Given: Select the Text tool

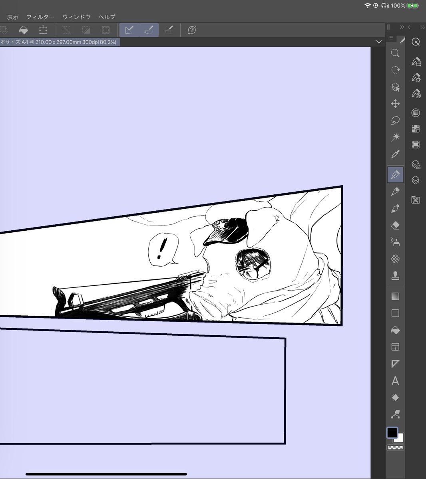Looking at the screenshot, I should 395,381.
